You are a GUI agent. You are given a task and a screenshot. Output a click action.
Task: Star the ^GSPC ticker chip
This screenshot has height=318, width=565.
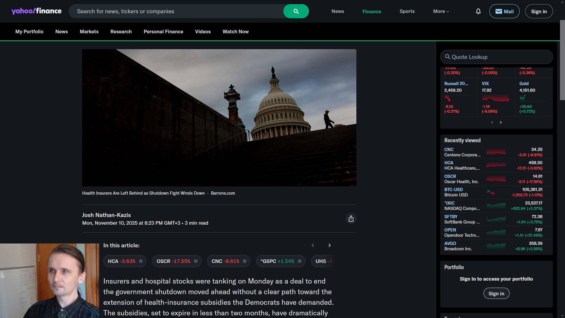[300, 261]
